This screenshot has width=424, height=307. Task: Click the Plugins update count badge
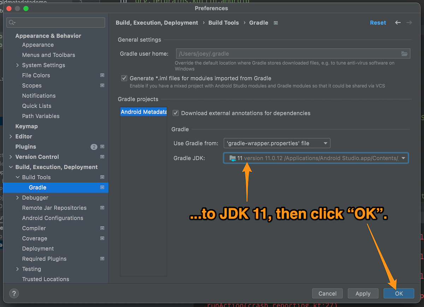pos(94,147)
